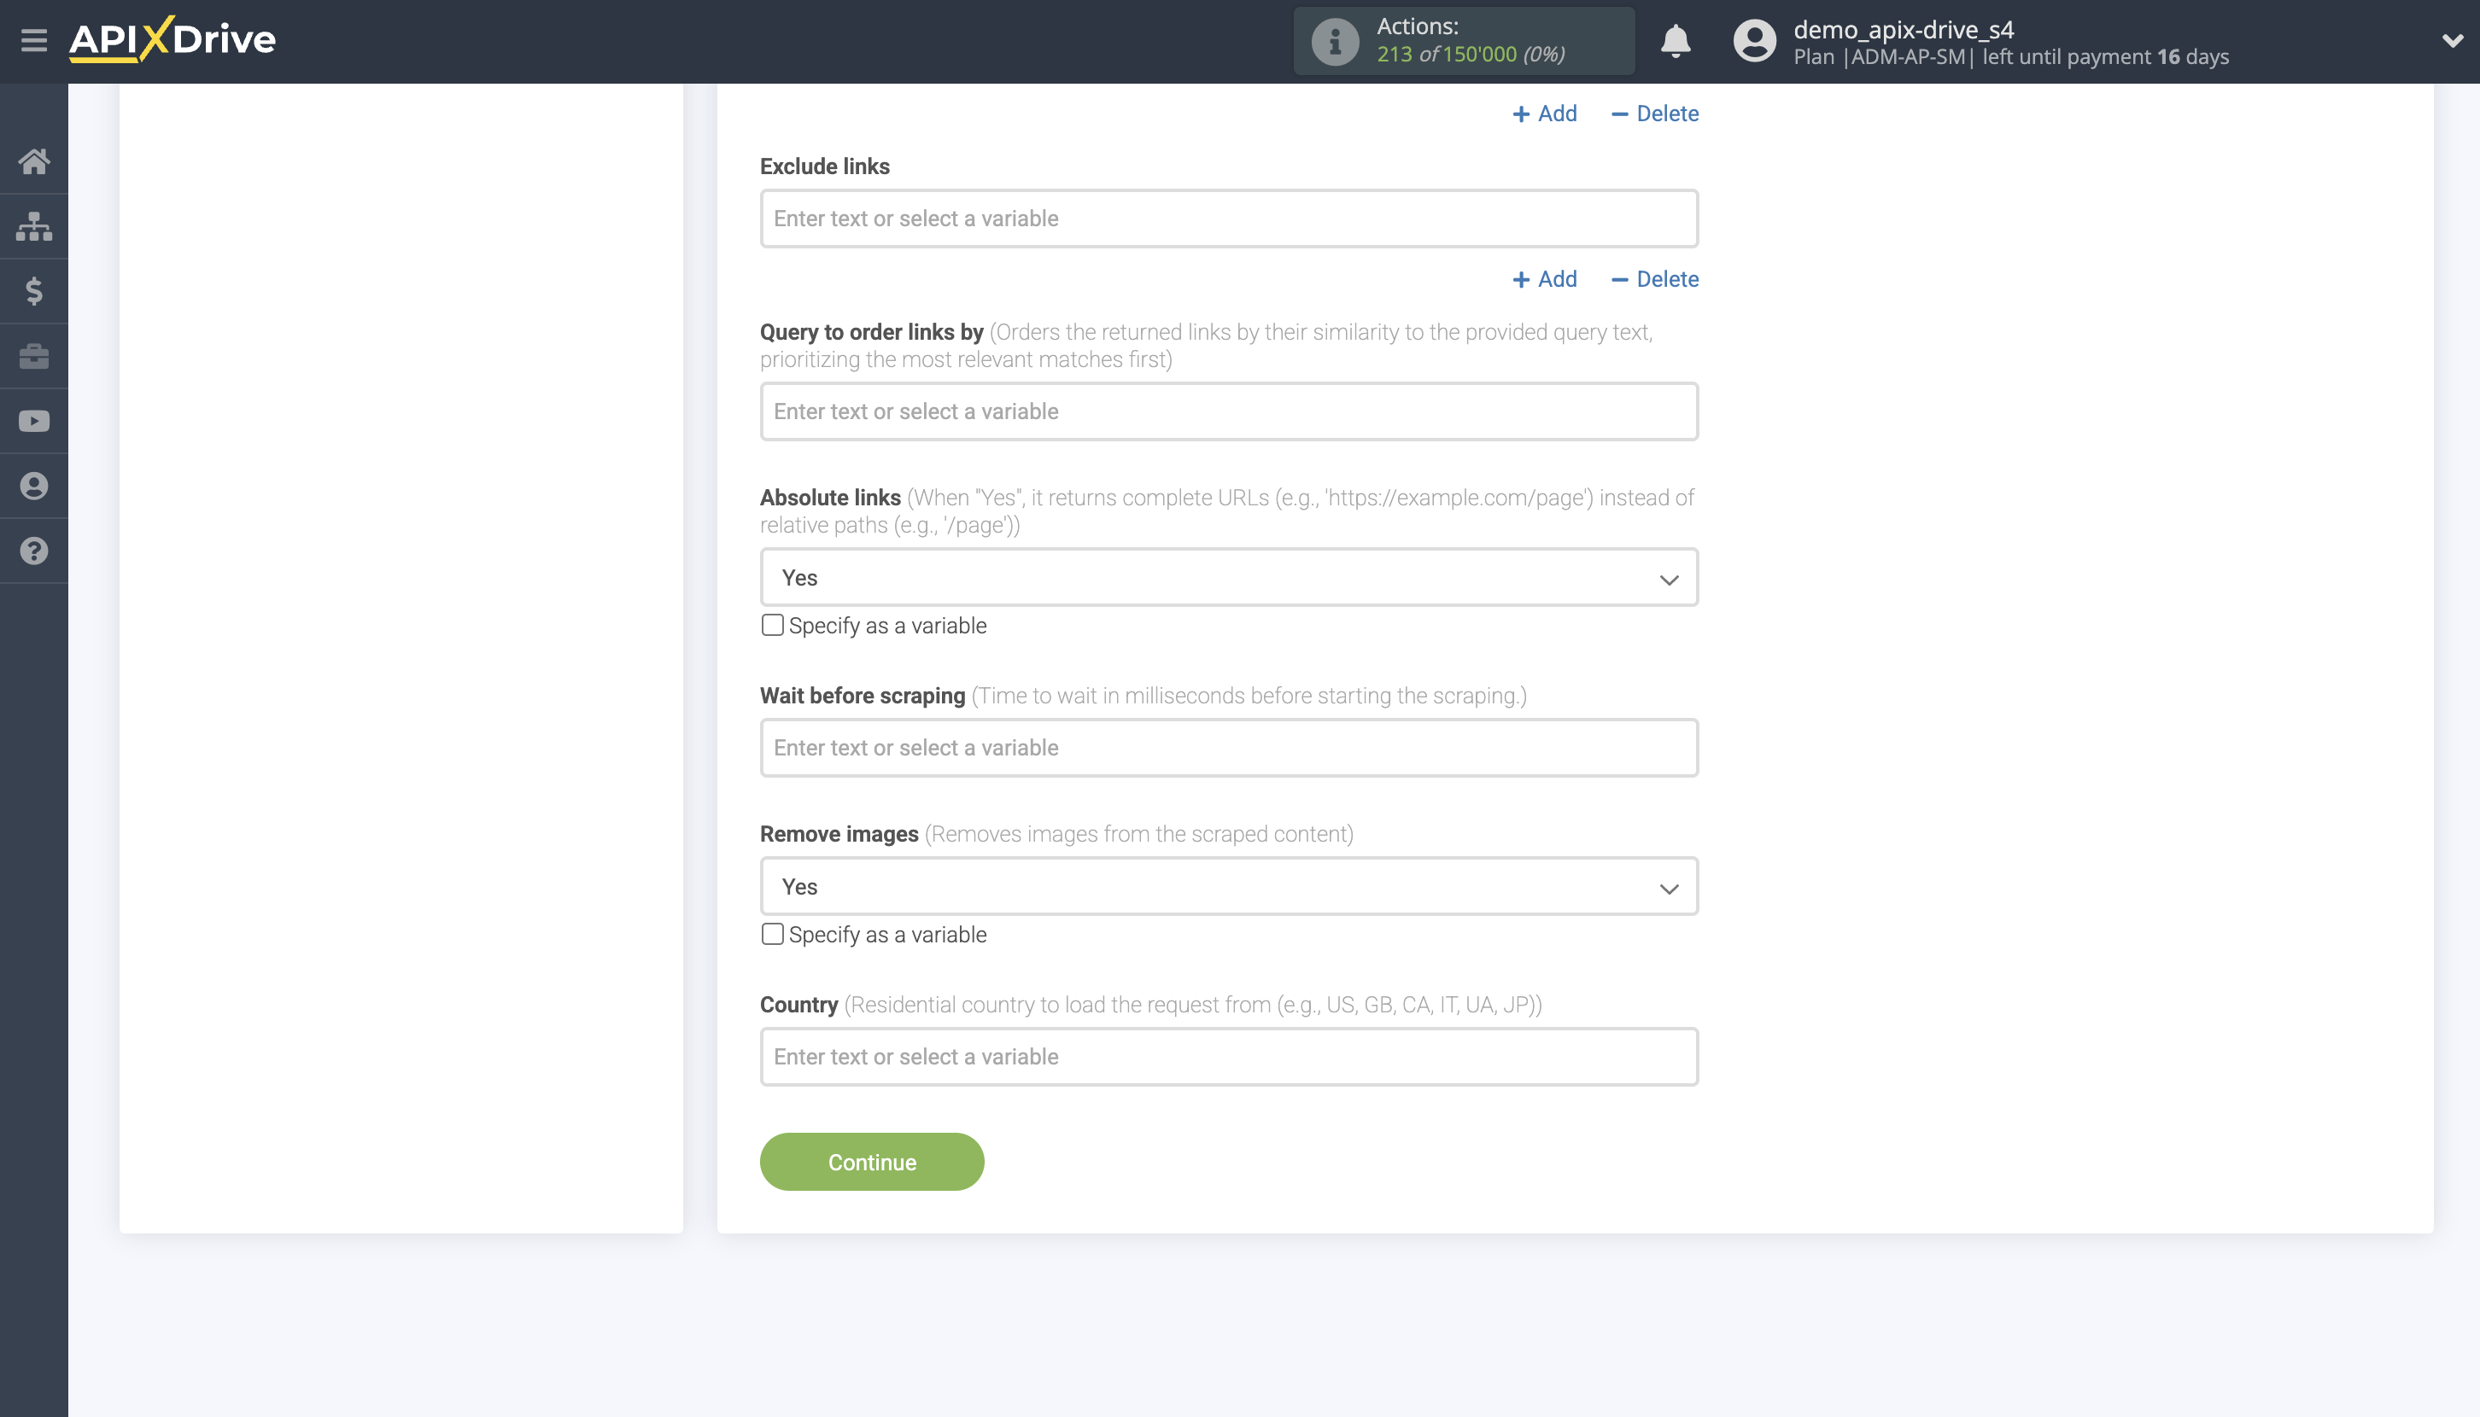Image resolution: width=2480 pixels, height=1417 pixels.
Task: Click the dollar billing icon
Action: coord(34,291)
